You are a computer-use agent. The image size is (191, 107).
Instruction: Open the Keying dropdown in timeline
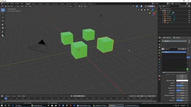tap(14, 96)
